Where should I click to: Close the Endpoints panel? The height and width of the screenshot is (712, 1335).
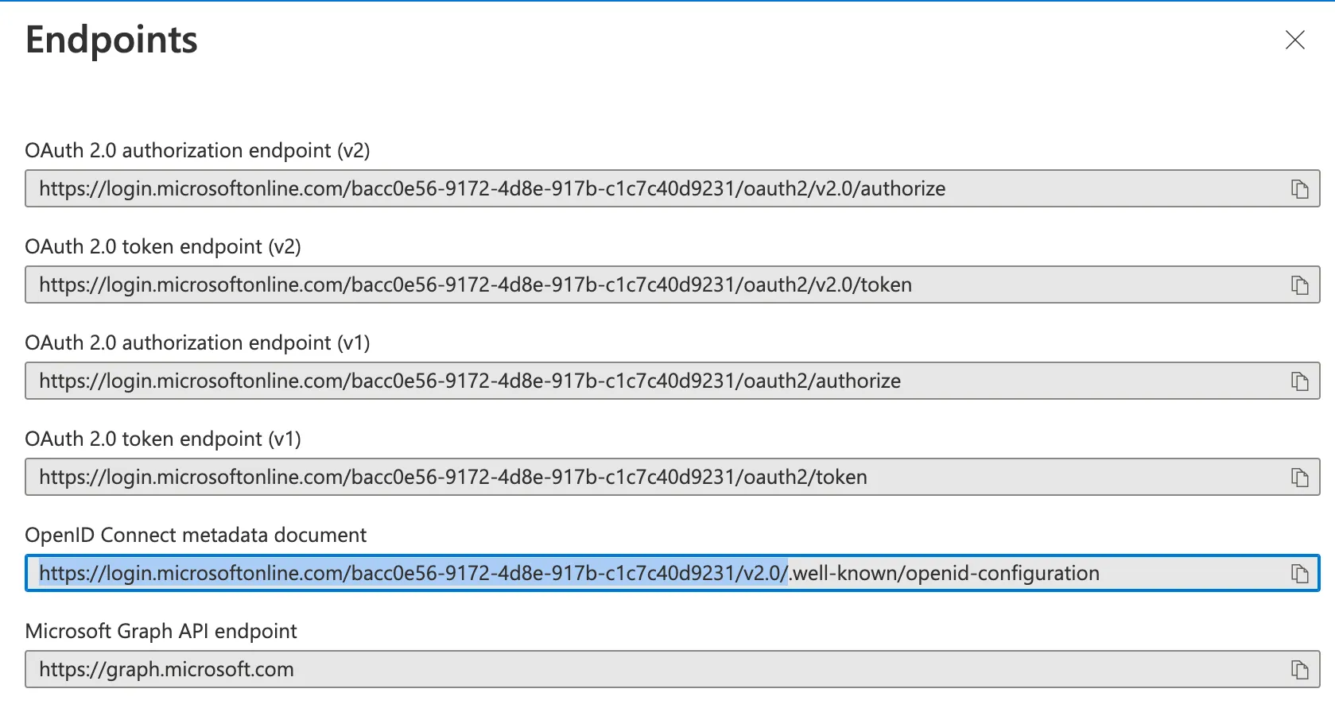pos(1295,40)
